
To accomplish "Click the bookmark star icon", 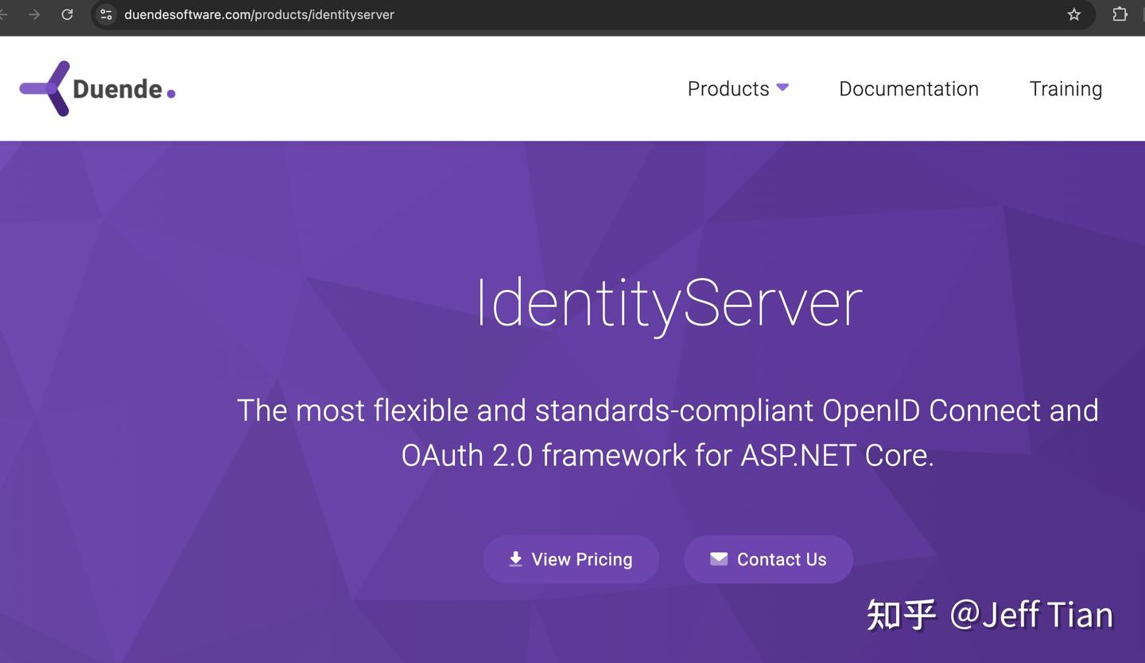I will [x=1073, y=14].
